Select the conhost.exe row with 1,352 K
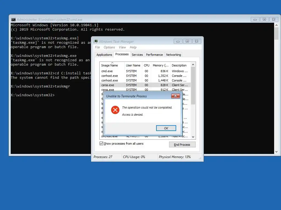Image resolution: width=281 pixels, height=210 pixels. point(145,76)
